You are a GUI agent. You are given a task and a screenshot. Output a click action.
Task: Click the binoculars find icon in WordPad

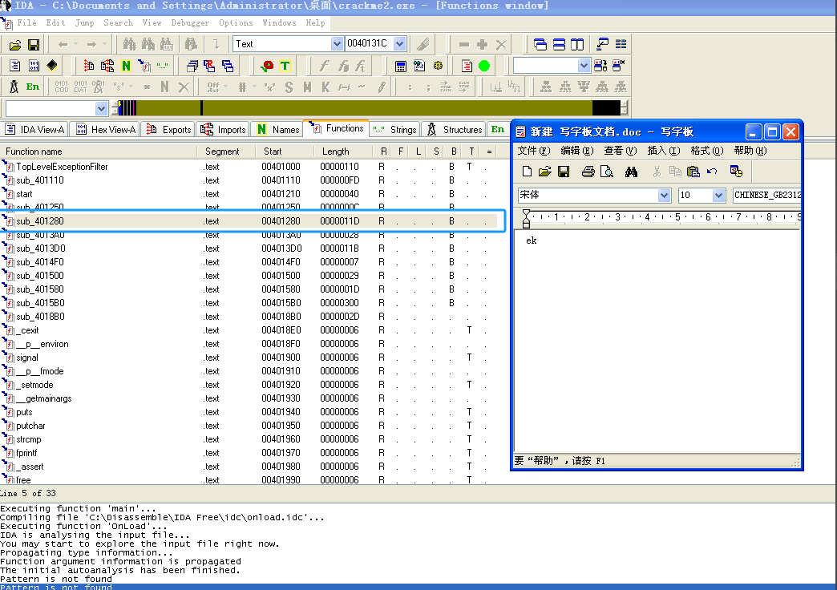632,172
